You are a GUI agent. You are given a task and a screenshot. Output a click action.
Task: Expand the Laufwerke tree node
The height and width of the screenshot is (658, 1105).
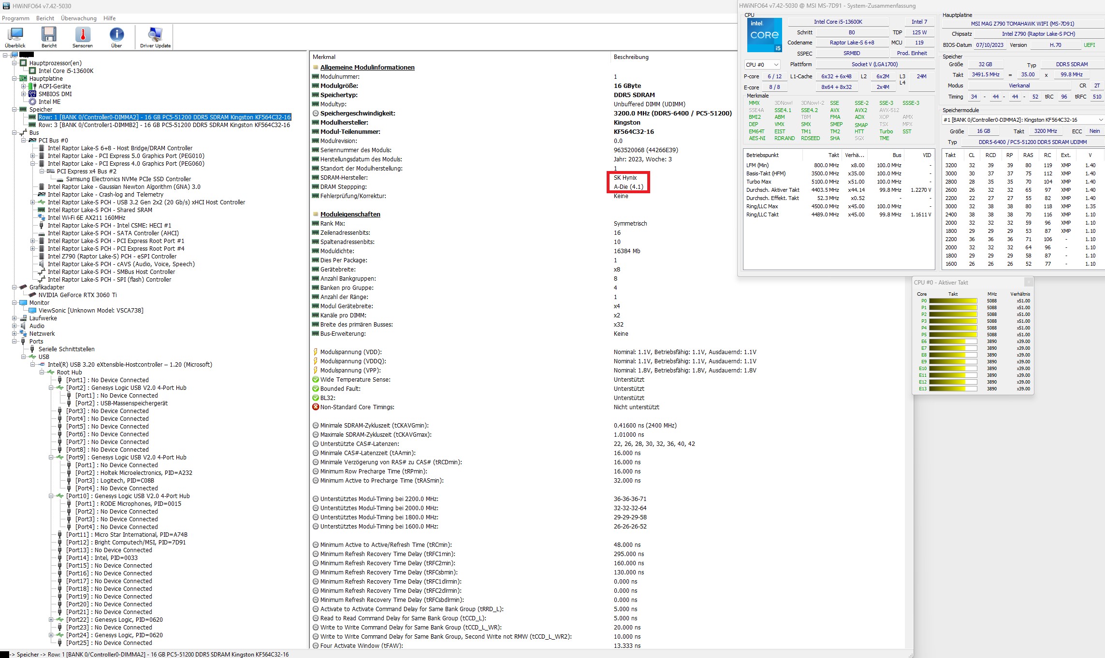tap(15, 318)
